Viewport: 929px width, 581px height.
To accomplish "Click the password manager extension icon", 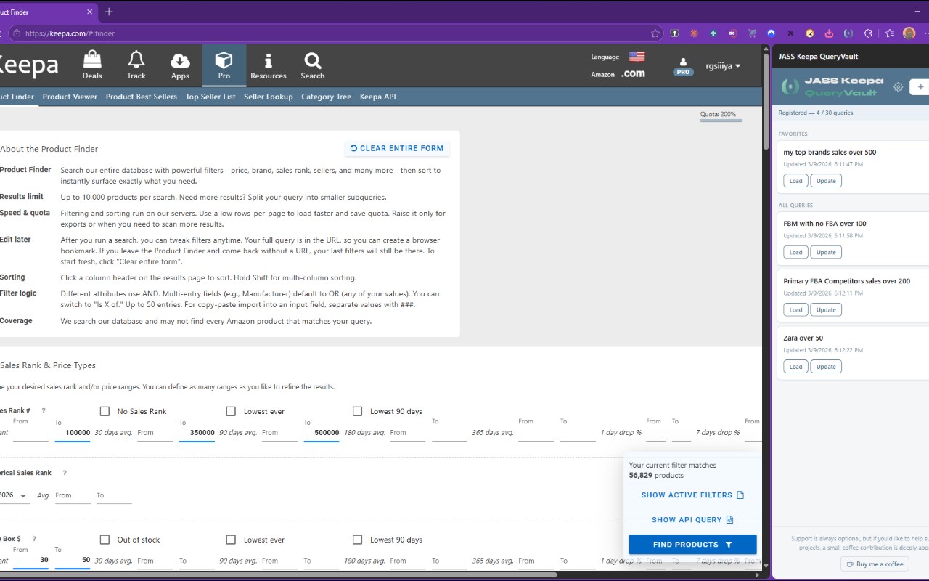I will point(675,33).
